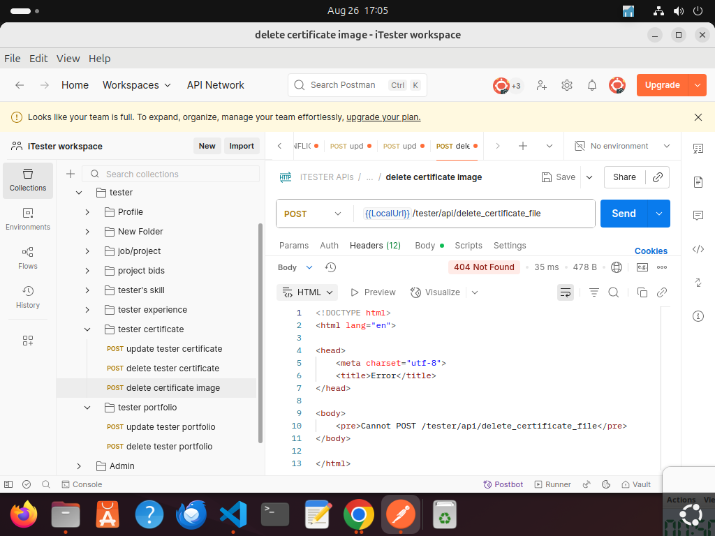
Task: Copy the response body to clipboard
Action: pyautogui.click(x=642, y=292)
